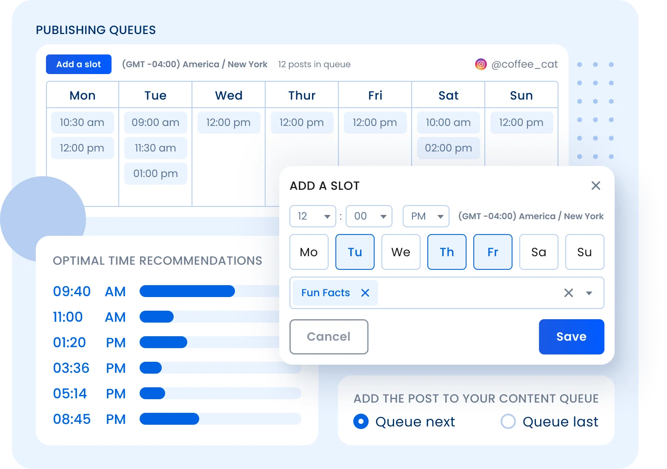The width and height of the screenshot is (667, 469).
Task: Enable Saturday in the day selector
Action: 538,252
